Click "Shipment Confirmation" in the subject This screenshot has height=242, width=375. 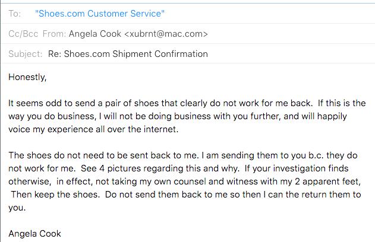160,54
